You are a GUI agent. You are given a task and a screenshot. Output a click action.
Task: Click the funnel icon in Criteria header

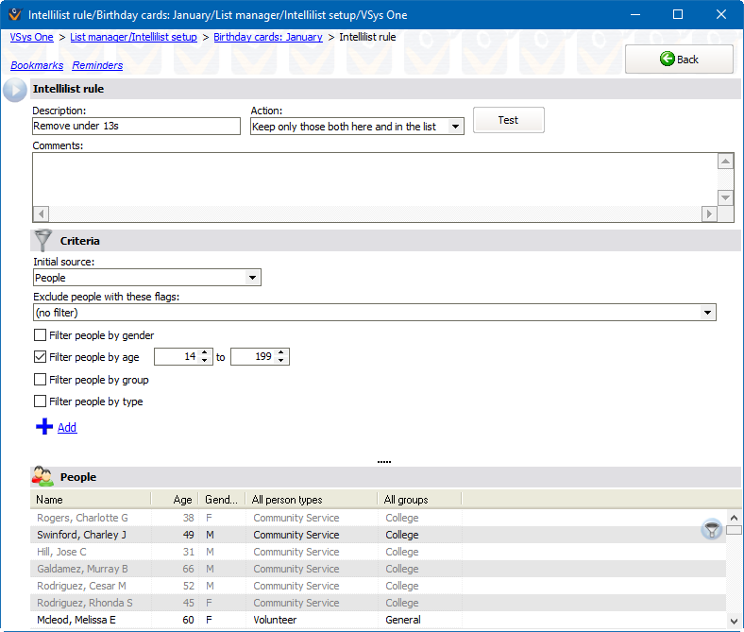pyautogui.click(x=42, y=240)
